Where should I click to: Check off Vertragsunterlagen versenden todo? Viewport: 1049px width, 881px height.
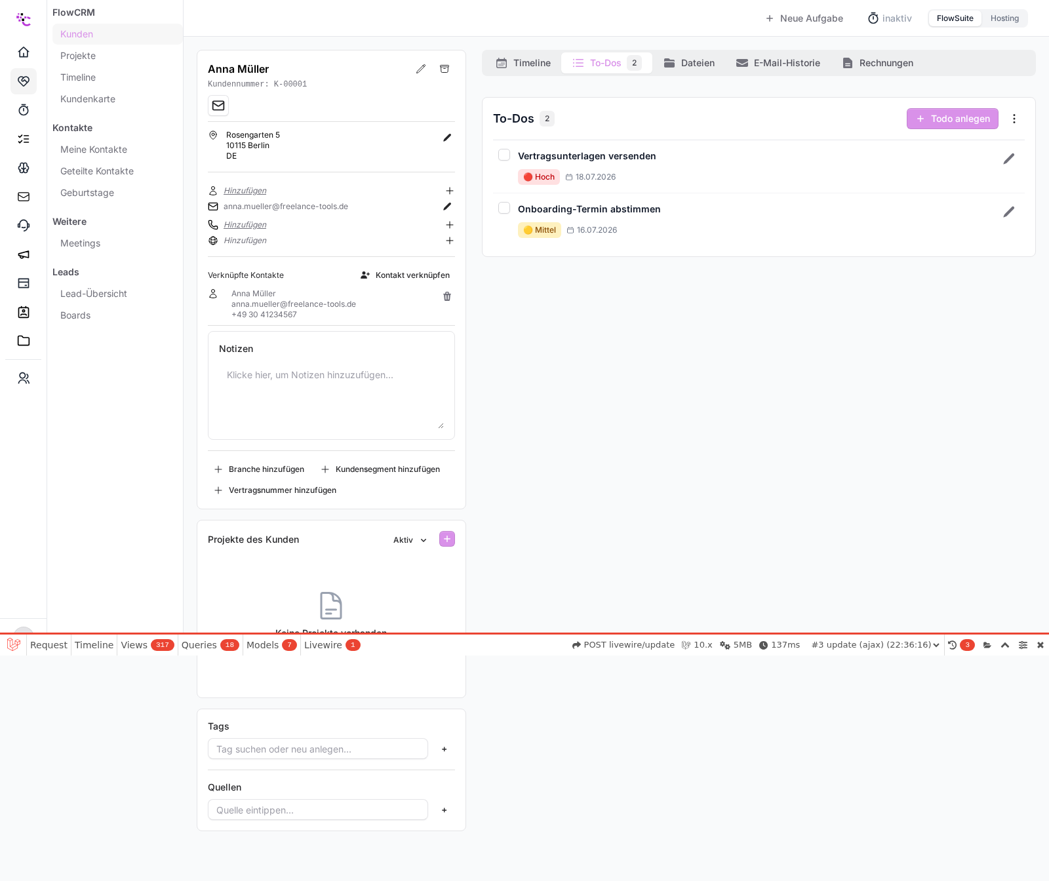(504, 155)
